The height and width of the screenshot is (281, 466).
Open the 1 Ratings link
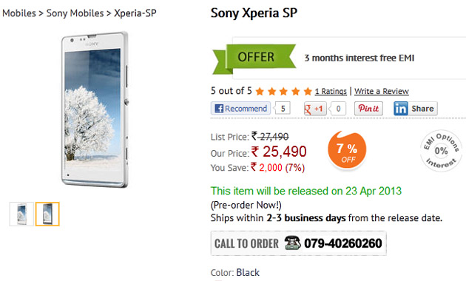[x=331, y=91]
